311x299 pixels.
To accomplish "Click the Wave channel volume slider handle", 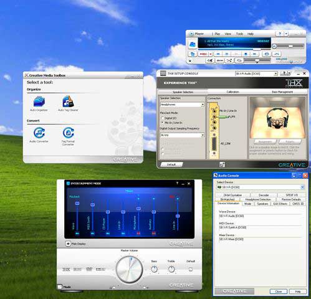I will click(x=77, y=203).
